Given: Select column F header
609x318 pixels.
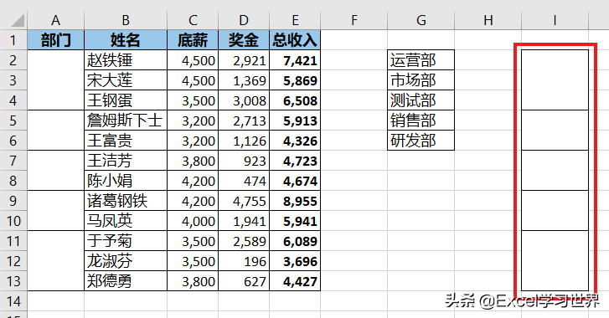Looking at the screenshot, I should [x=354, y=20].
